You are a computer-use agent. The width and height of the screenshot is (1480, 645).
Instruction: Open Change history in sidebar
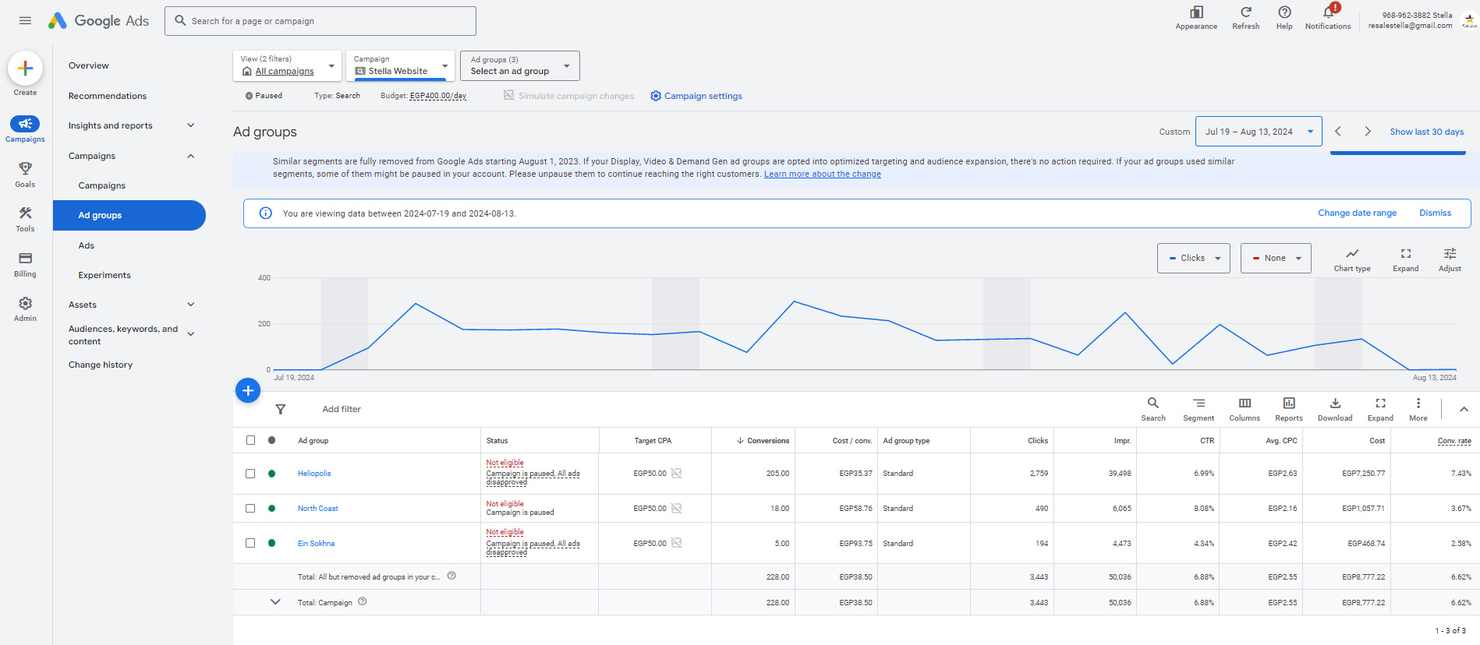[101, 365]
